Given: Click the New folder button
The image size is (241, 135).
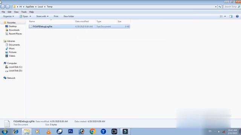Looking at the screenshot, I should tap(69, 16).
